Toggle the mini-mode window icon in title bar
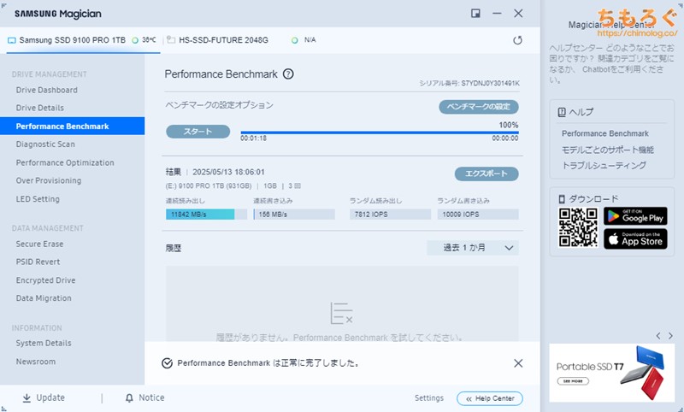This screenshot has height=412, width=684. pyautogui.click(x=475, y=14)
